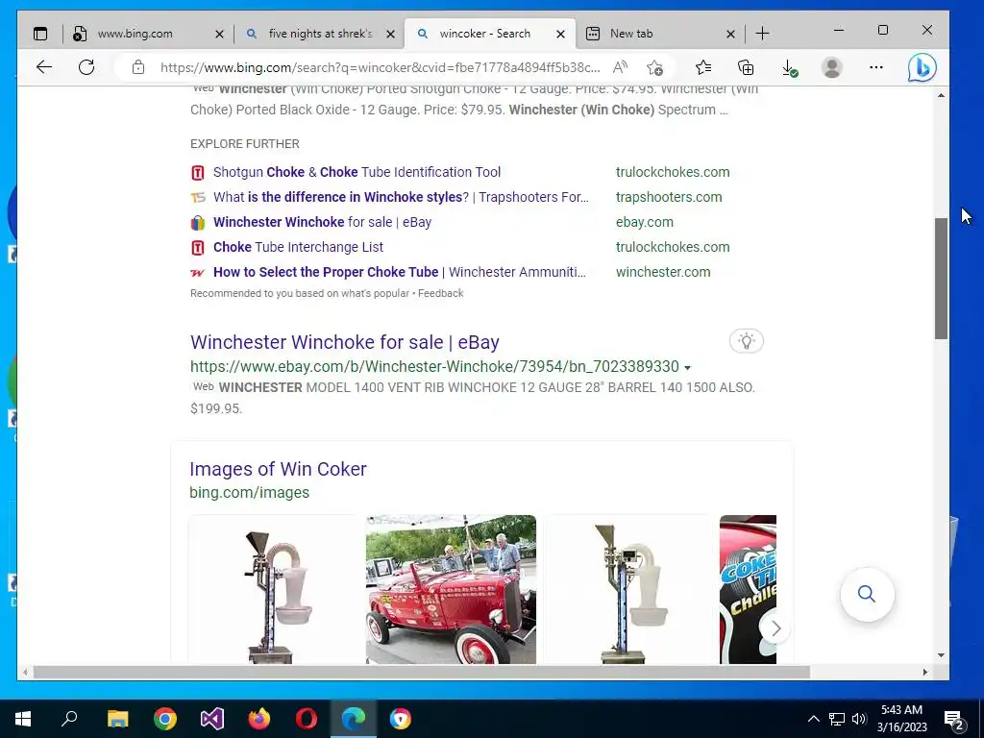Viewport: 984px width, 738px height.
Task: Switch to Microsoft Edge in taskbar
Action: click(354, 719)
